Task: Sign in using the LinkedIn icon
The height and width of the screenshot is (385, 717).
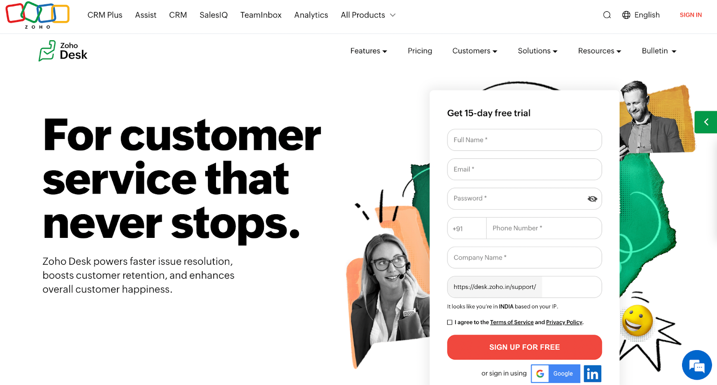Action: pos(592,374)
